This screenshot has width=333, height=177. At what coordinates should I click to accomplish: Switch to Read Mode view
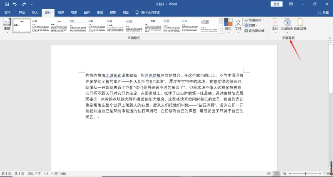pos(268,174)
